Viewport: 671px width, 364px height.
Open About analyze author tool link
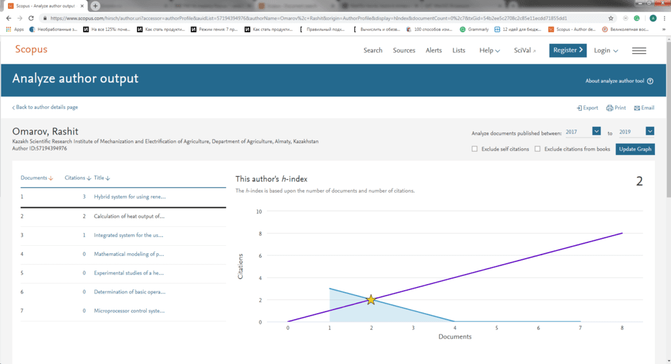[615, 81]
